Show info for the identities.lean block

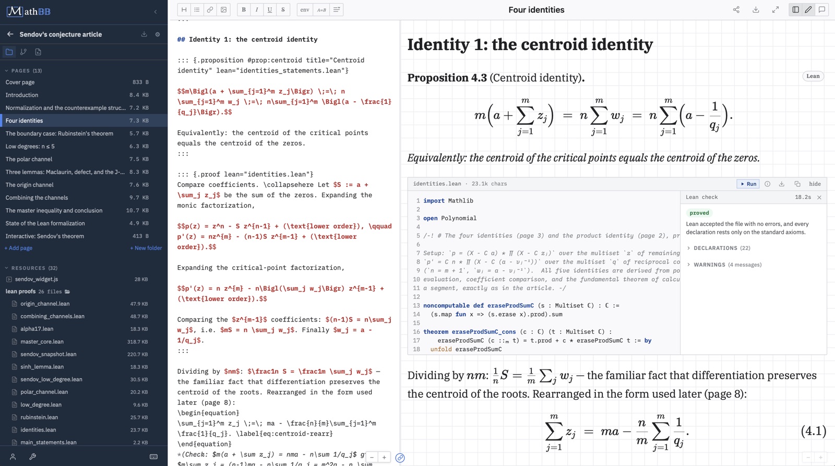(767, 184)
